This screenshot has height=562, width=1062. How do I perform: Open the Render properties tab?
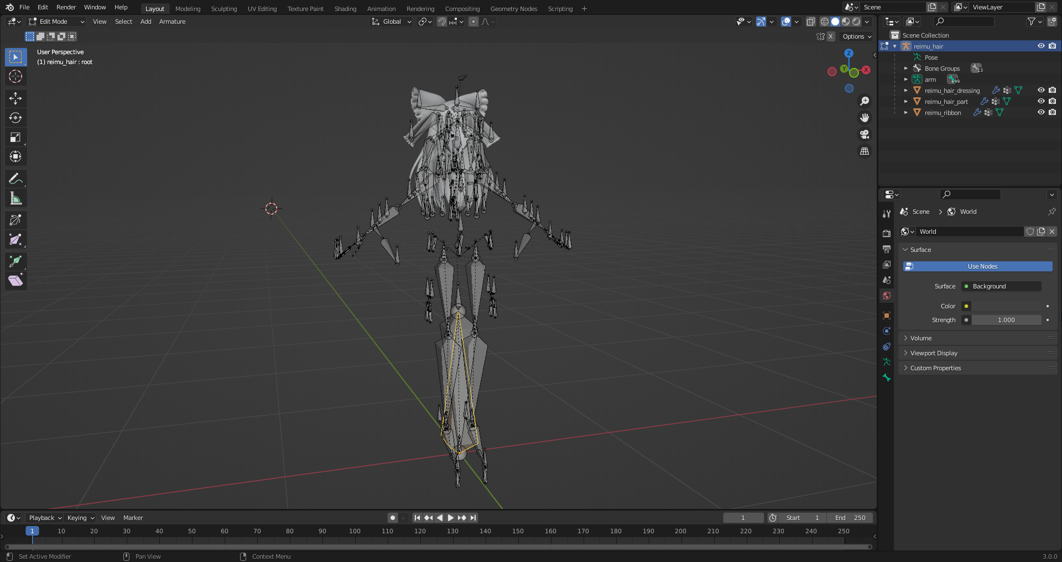pos(887,233)
